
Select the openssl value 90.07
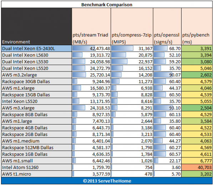point(167,75)
